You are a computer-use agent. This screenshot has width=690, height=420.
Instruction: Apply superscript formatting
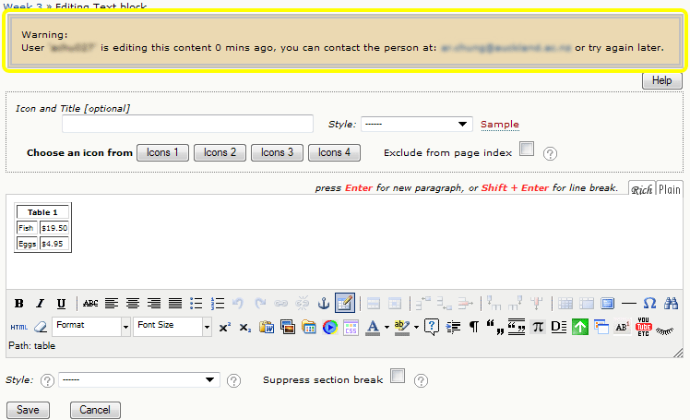point(224,328)
